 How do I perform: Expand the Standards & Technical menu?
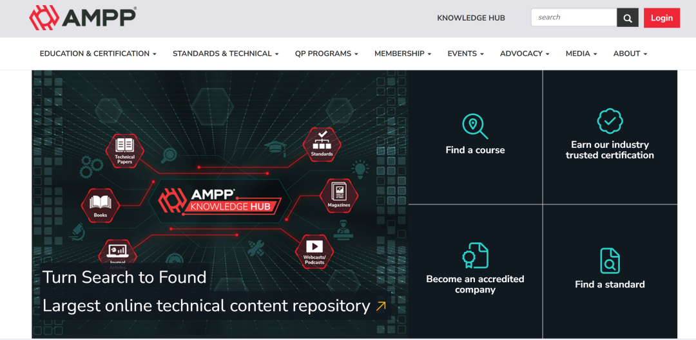[226, 53]
